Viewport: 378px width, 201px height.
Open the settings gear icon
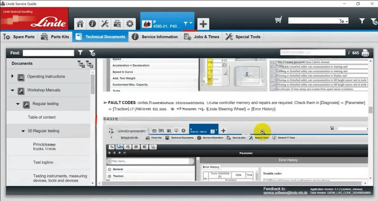click(130, 23)
